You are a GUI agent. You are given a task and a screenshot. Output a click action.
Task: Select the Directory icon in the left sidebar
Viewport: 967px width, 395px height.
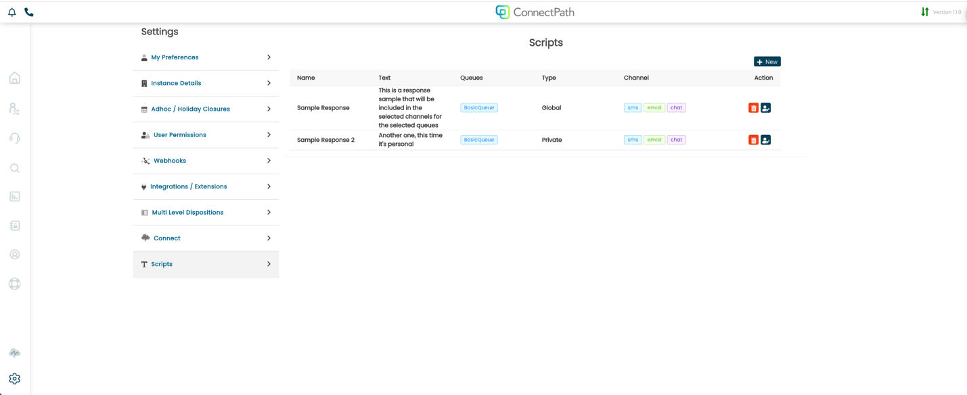(x=14, y=107)
